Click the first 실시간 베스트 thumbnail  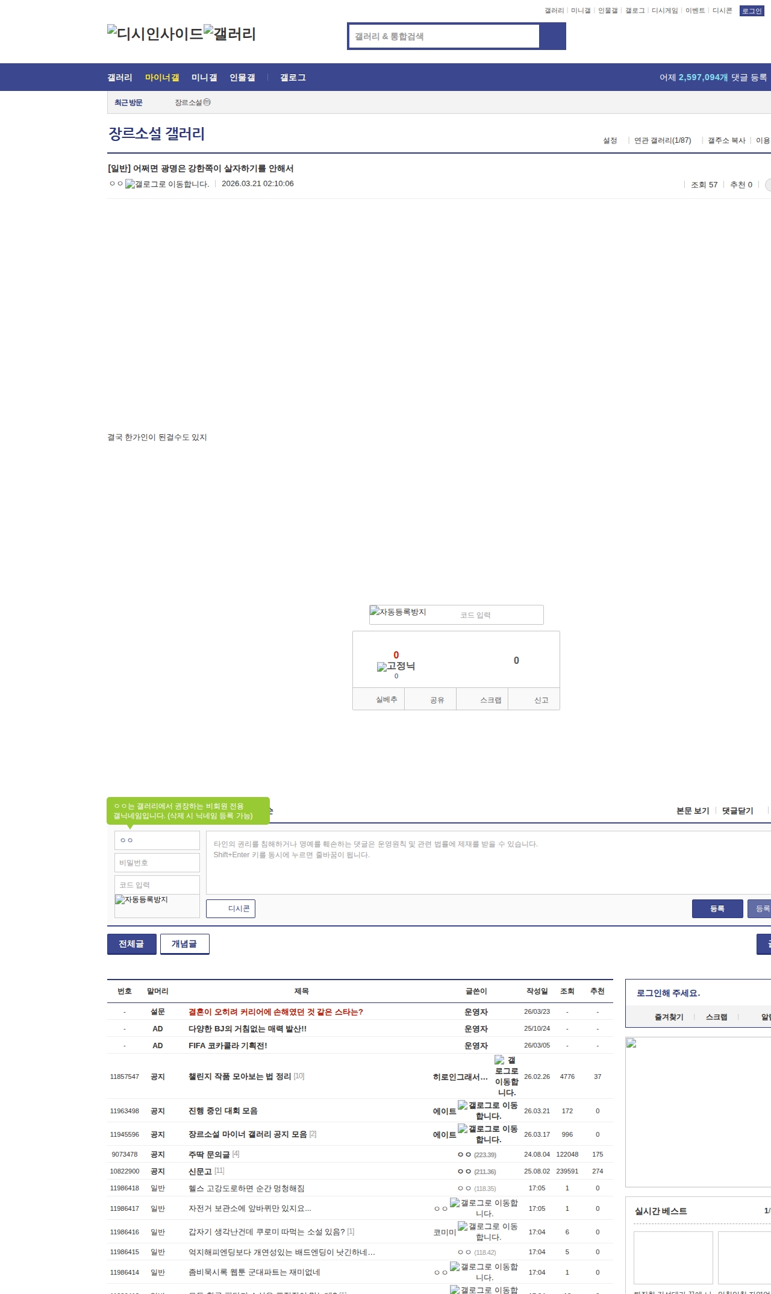click(x=673, y=1258)
